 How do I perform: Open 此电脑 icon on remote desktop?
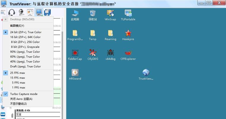(x=75, y=15)
